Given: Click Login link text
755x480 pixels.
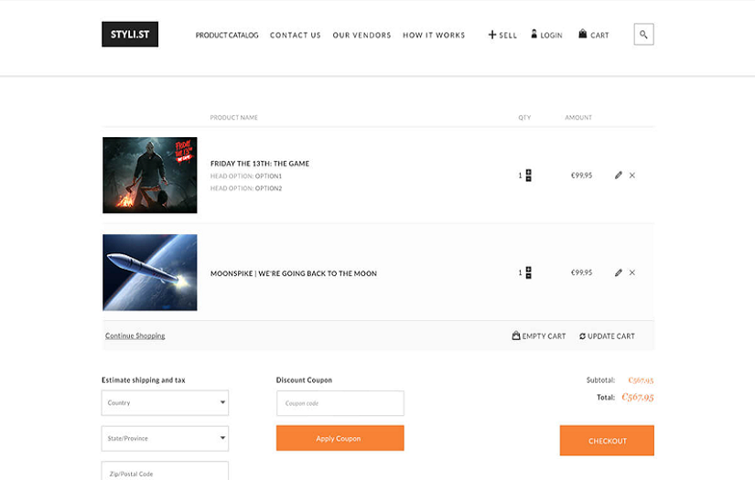Looking at the screenshot, I should 551,36.
